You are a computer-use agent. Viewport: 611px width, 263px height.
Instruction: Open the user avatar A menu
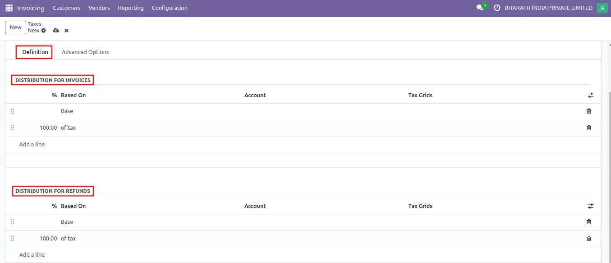(602, 8)
